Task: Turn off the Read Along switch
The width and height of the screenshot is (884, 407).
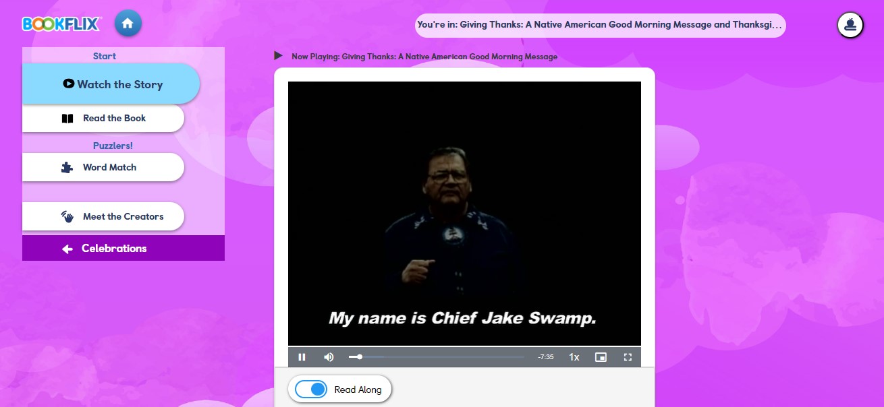Action: point(311,389)
